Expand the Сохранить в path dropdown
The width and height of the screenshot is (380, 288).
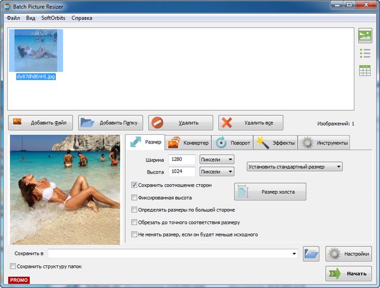[x=294, y=254]
